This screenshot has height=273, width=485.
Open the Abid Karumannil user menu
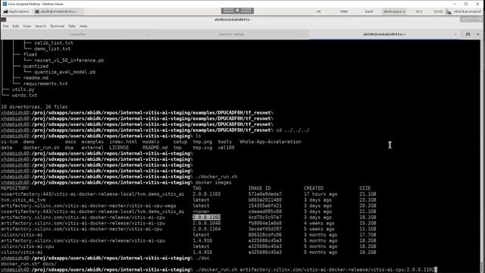pyautogui.click(x=467, y=11)
